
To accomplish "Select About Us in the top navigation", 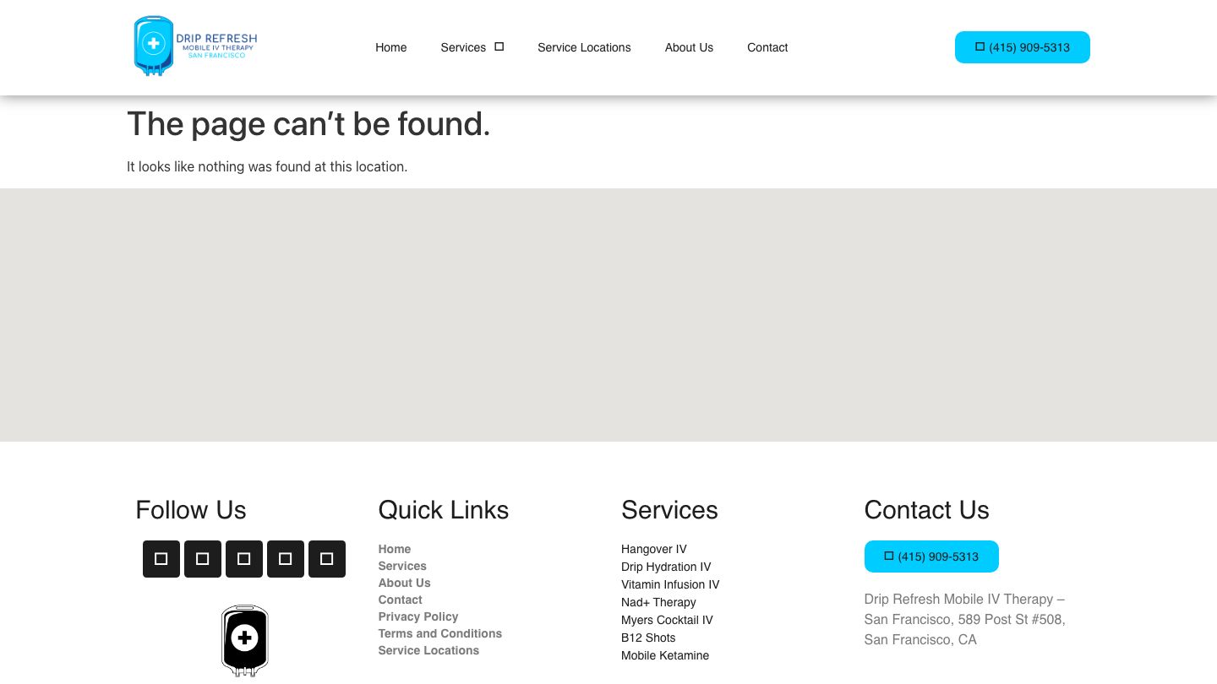I will click(x=689, y=47).
